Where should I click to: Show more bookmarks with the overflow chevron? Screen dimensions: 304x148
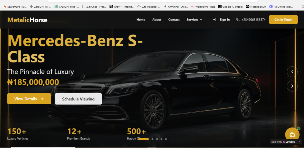[303, 7]
